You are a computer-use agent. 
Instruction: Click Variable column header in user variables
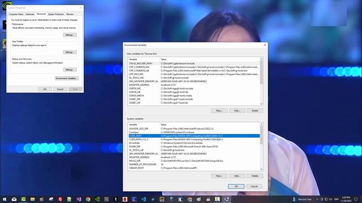tap(144, 59)
